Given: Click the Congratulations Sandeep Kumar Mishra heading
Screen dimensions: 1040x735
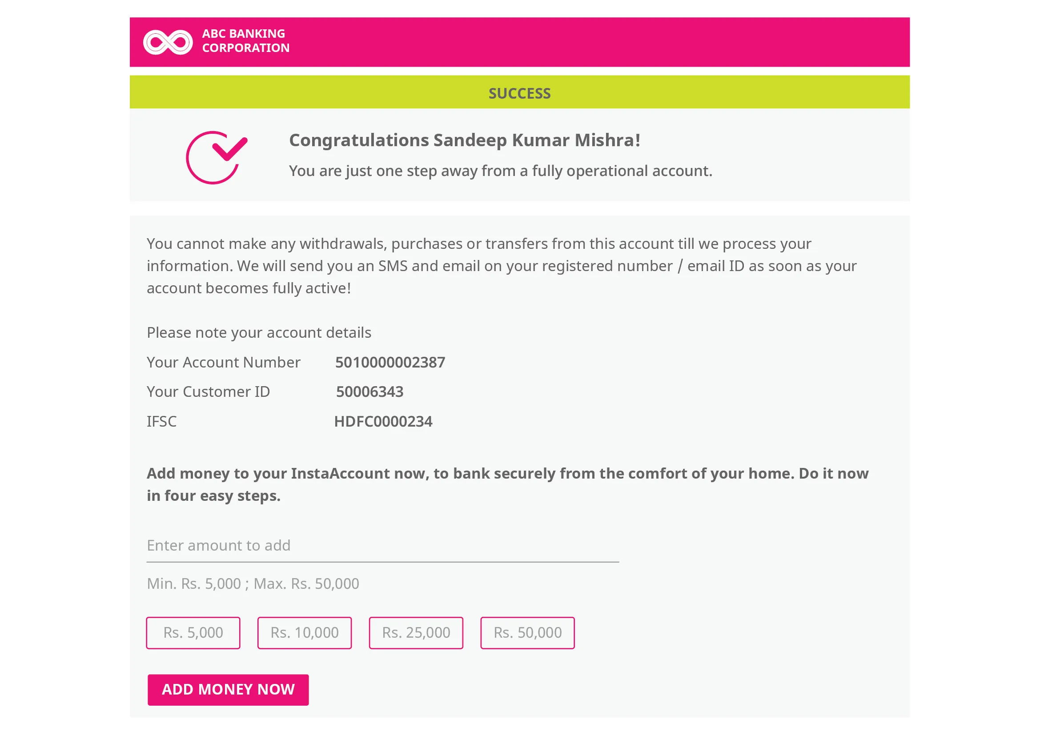Looking at the screenshot, I should click(x=464, y=140).
